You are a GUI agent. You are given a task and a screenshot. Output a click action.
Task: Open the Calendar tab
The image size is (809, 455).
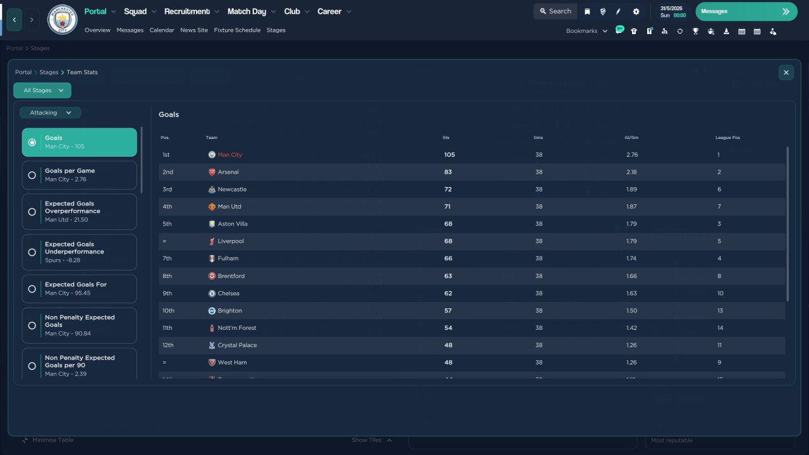(162, 30)
